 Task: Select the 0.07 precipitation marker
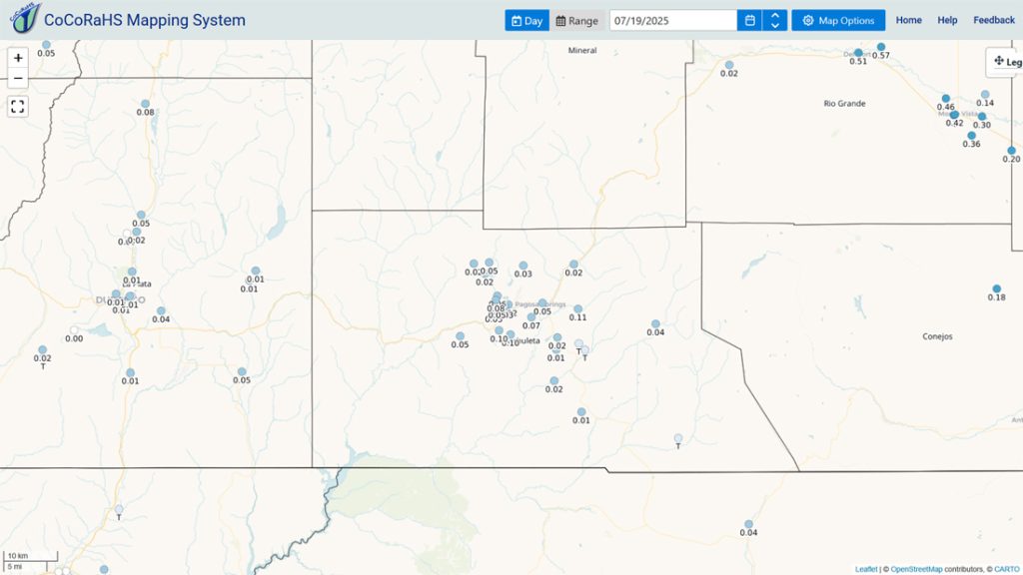click(x=531, y=317)
